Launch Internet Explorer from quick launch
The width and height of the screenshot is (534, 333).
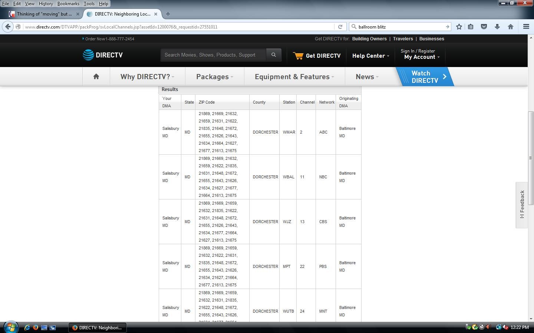27,327
